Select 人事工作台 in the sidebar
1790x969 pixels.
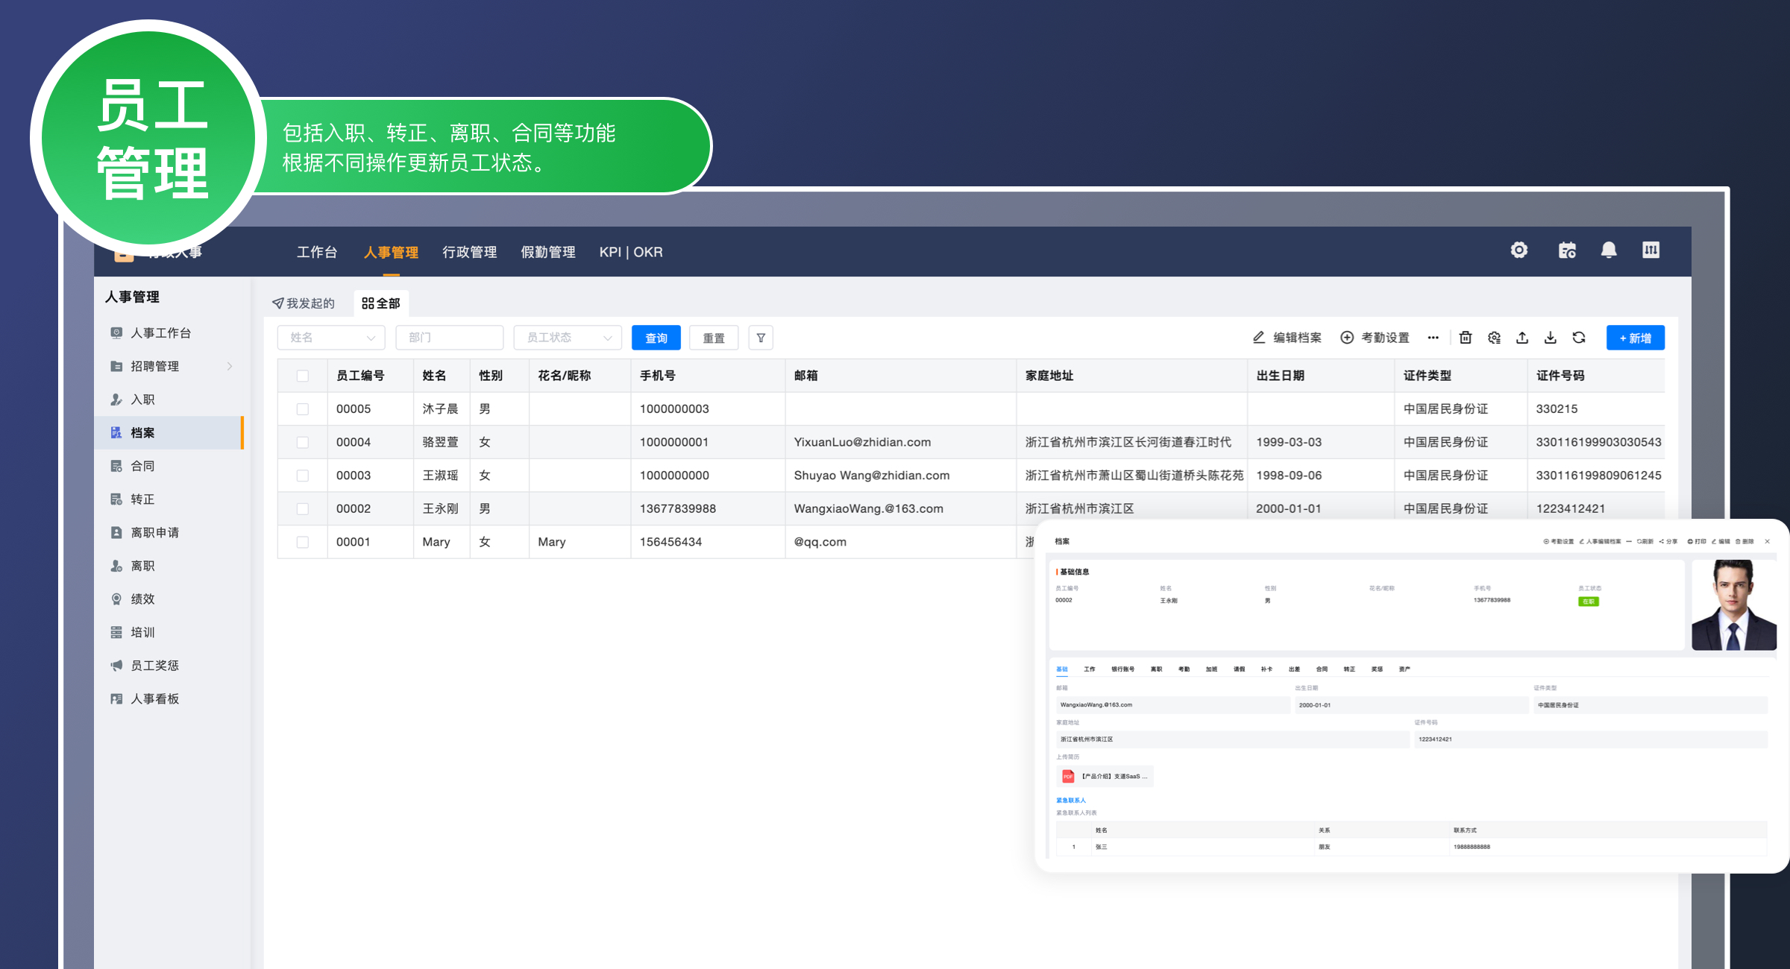click(160, 333)
